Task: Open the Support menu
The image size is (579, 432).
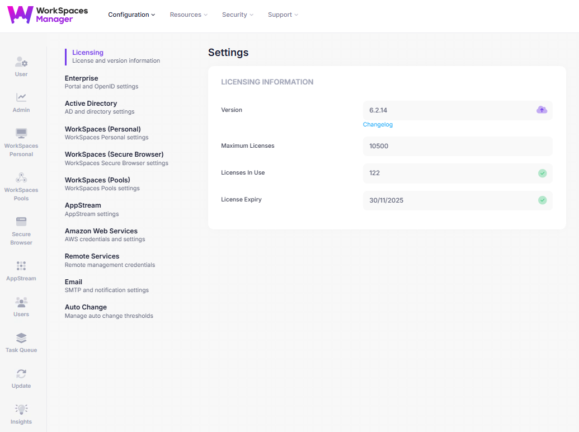Action: pyautogui.click(x=283, y=15)
